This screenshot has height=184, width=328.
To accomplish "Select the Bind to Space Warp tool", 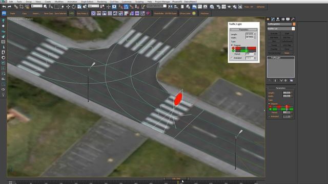I will click(27, 7).
